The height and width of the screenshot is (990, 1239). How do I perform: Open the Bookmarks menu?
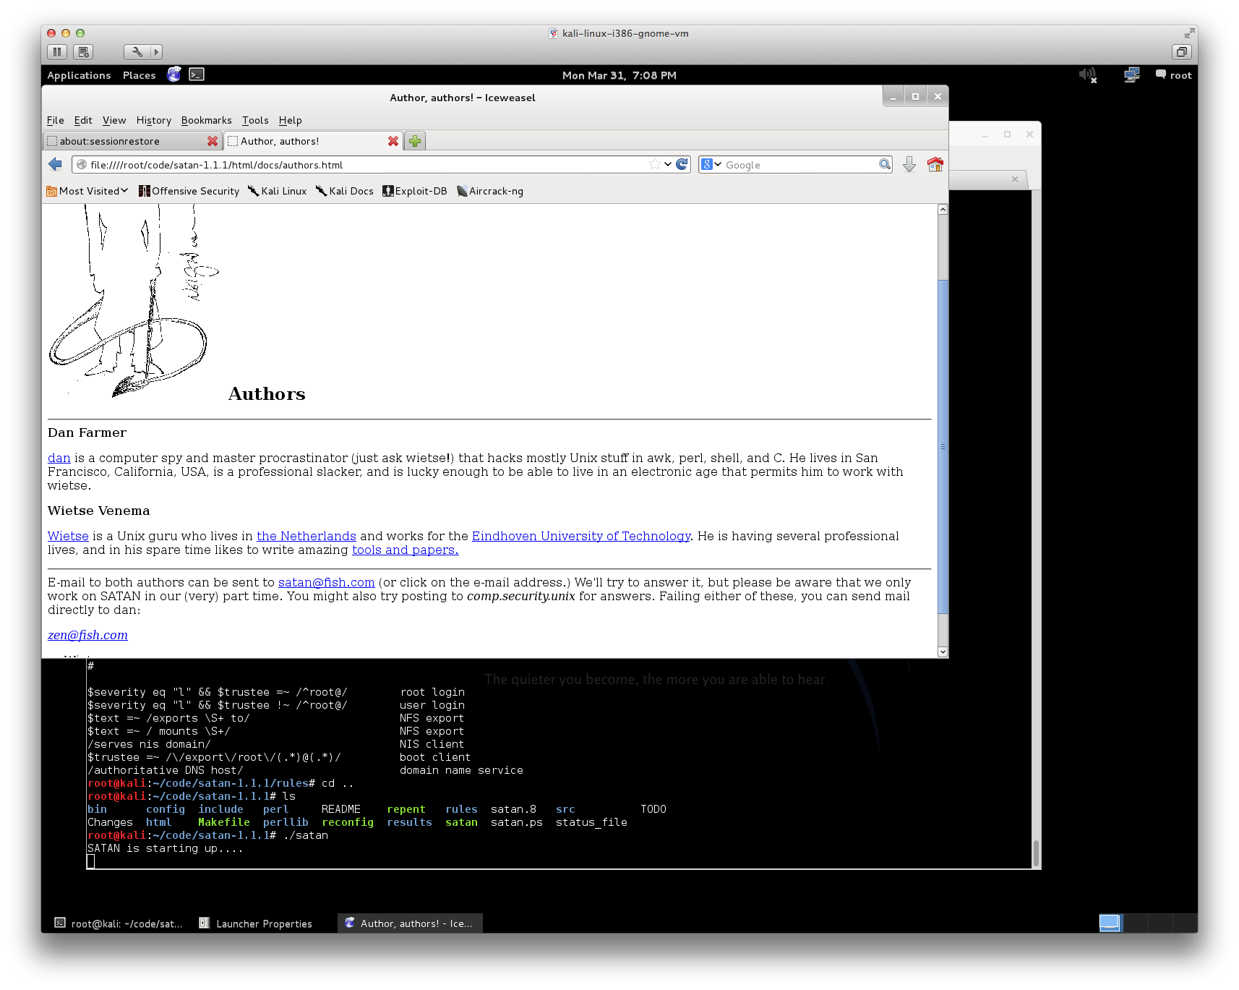coord(207,120)
